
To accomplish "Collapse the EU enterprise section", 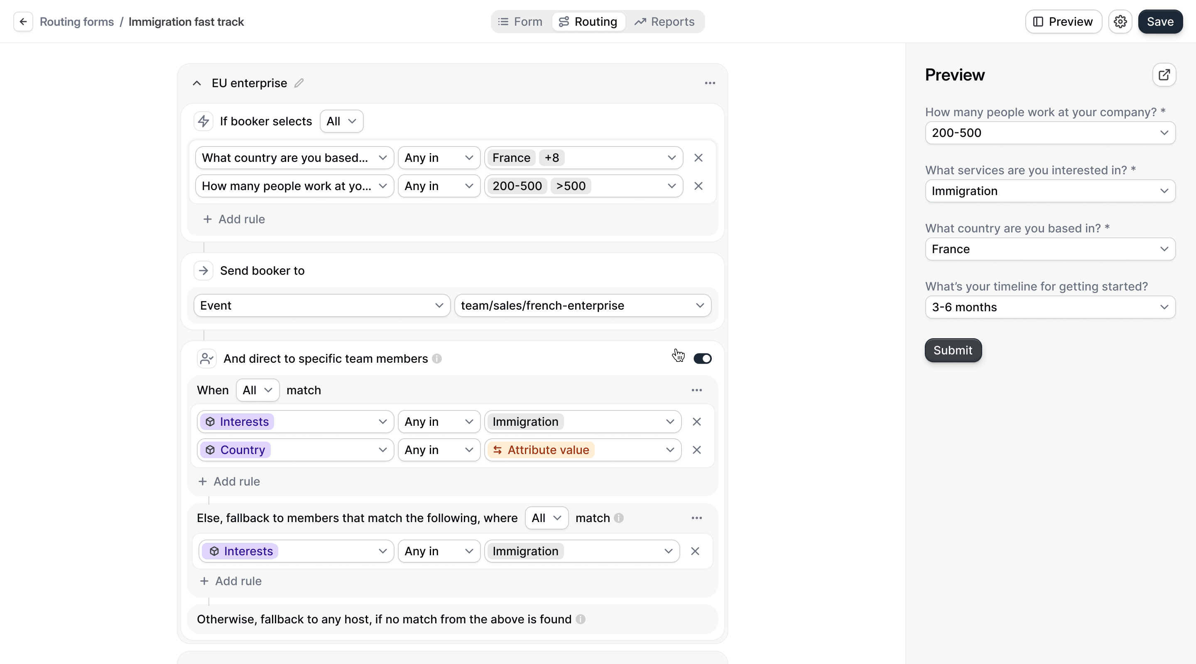I will tap(197, 83).
